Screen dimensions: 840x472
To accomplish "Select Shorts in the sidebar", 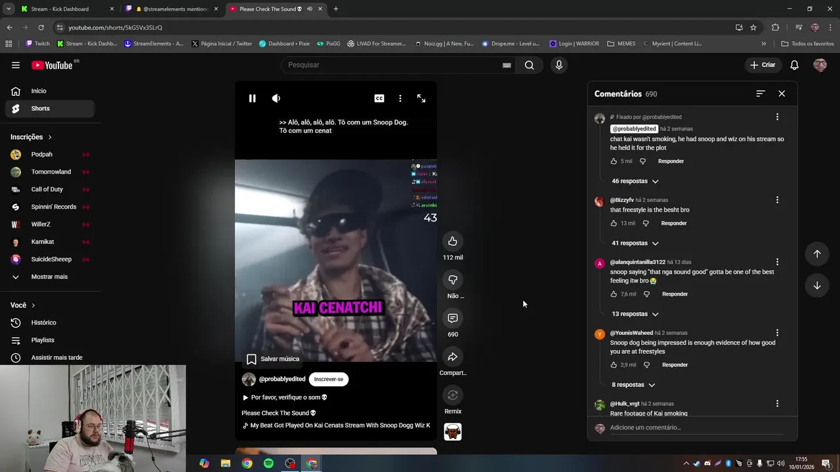I will pos(50,108).
